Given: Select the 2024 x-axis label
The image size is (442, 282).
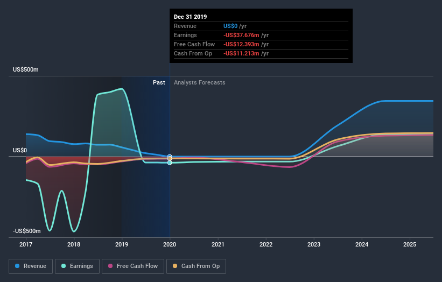Looking at the screenshot, I should [362, 244].
